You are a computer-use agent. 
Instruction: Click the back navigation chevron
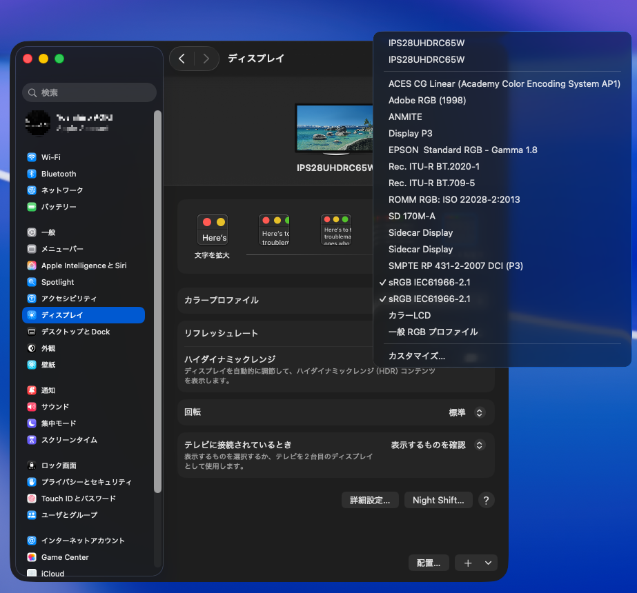(x=182, y=59)
